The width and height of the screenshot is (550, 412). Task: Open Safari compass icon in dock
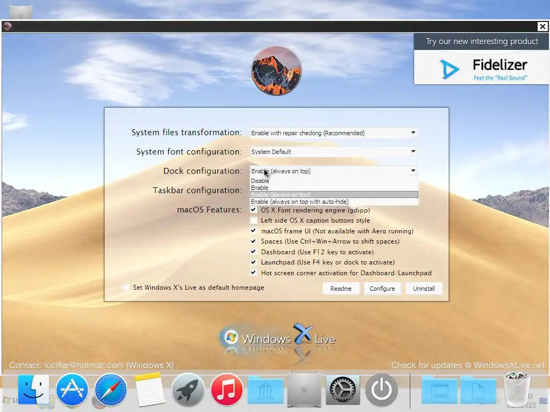pyautogui.click(x=111, y=389)
